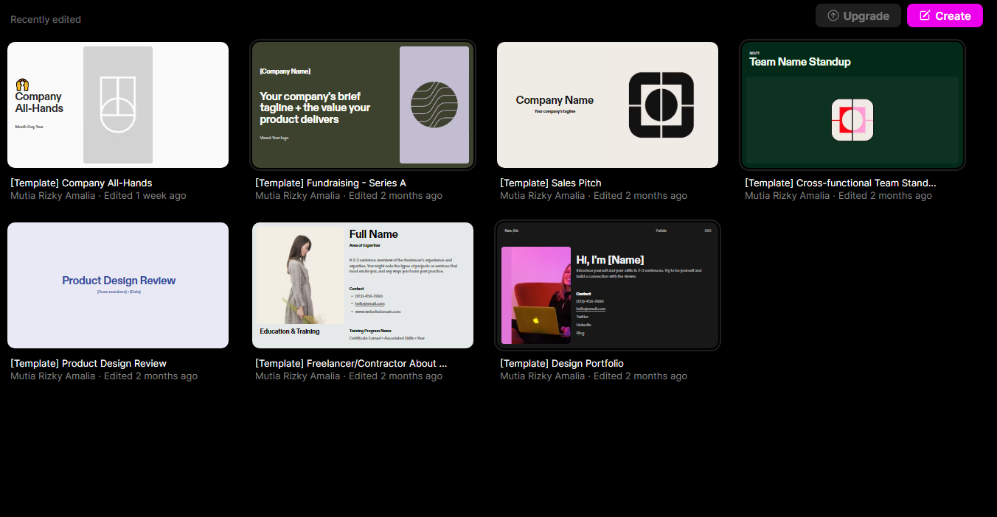Click the black square logo in Sales Pitch thumbnail
997x517 pixels.
[661, 105]
